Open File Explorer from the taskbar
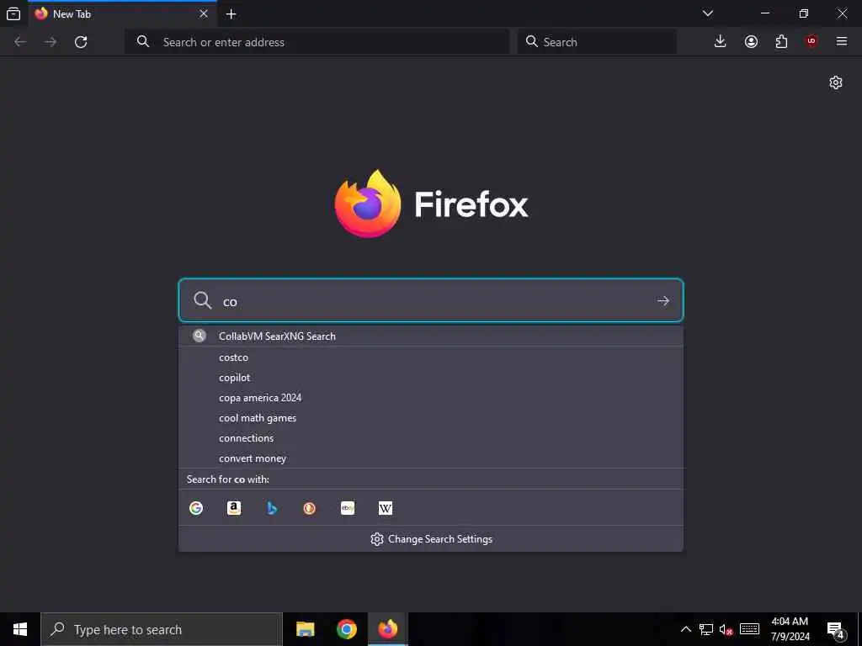862x646 pixels. click(305, 629)
